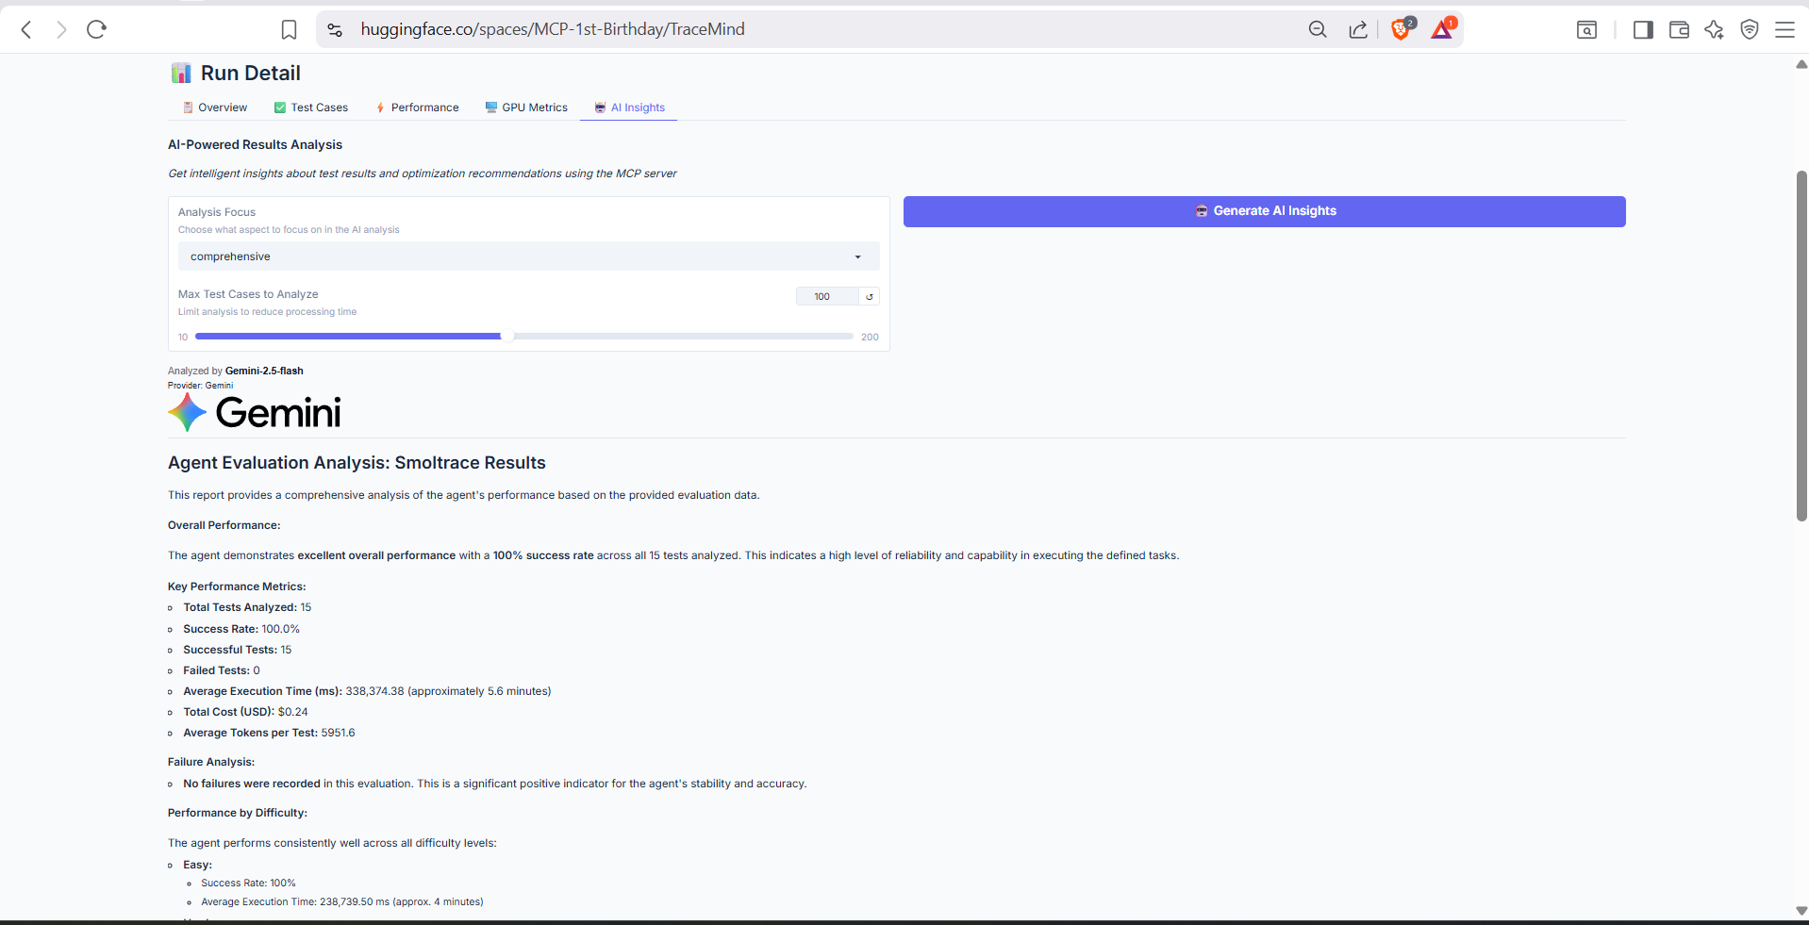The image size is (1809, 925).
Task: Click the URL in the address bar
Action: point(553,29)
